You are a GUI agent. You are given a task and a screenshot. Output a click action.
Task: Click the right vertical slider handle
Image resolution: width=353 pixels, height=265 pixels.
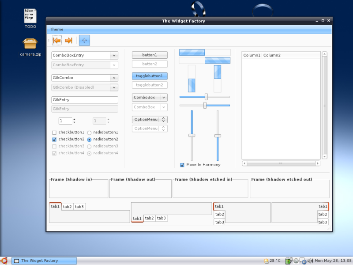point(218,136)
